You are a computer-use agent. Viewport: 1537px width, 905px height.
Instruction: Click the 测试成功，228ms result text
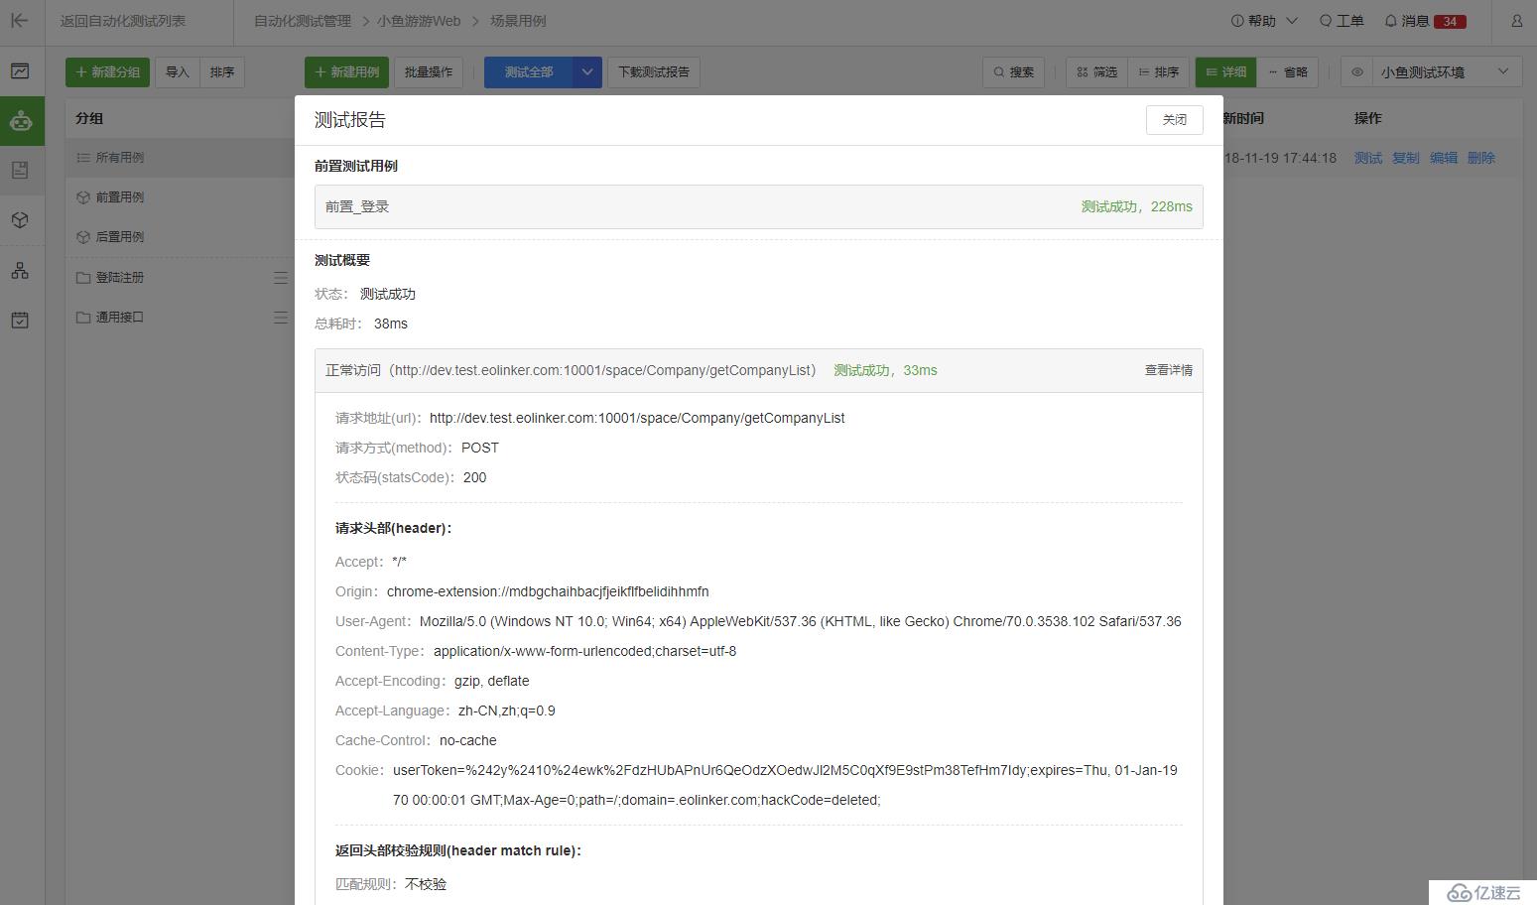(x=1137, y=206)
